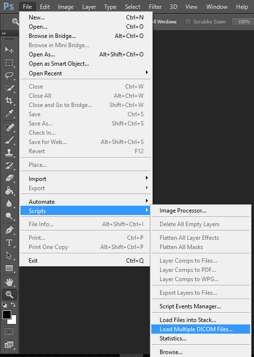This screenshot has width=254, height=357.
Task: Click the Photoshop Ps logo
Action: (x=9, y=6)
